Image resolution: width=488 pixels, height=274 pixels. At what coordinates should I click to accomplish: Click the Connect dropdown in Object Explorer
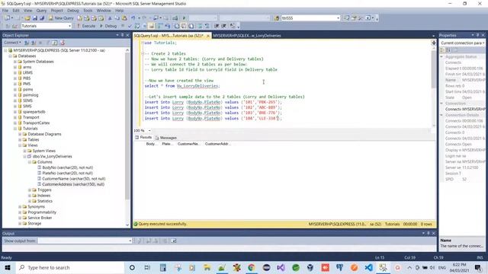[13, 43]
